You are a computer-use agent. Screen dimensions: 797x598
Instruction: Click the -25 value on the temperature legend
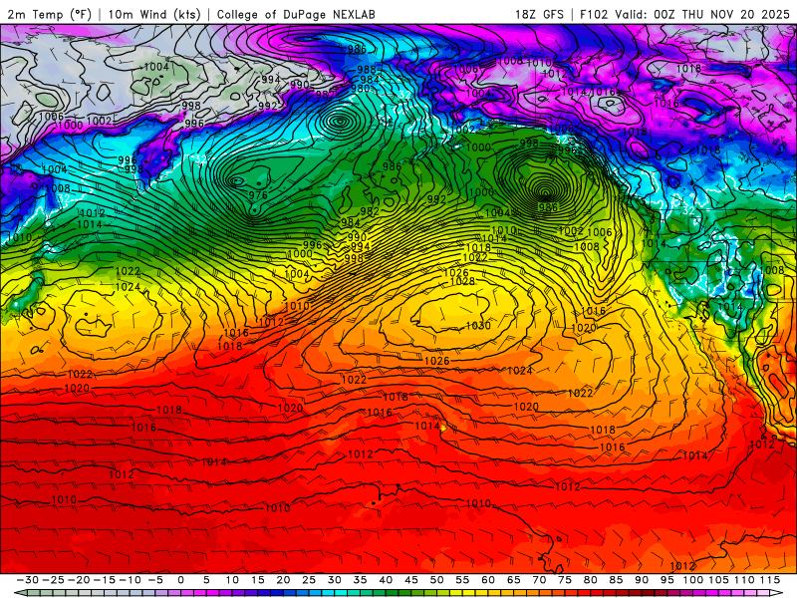click(54, 580)
